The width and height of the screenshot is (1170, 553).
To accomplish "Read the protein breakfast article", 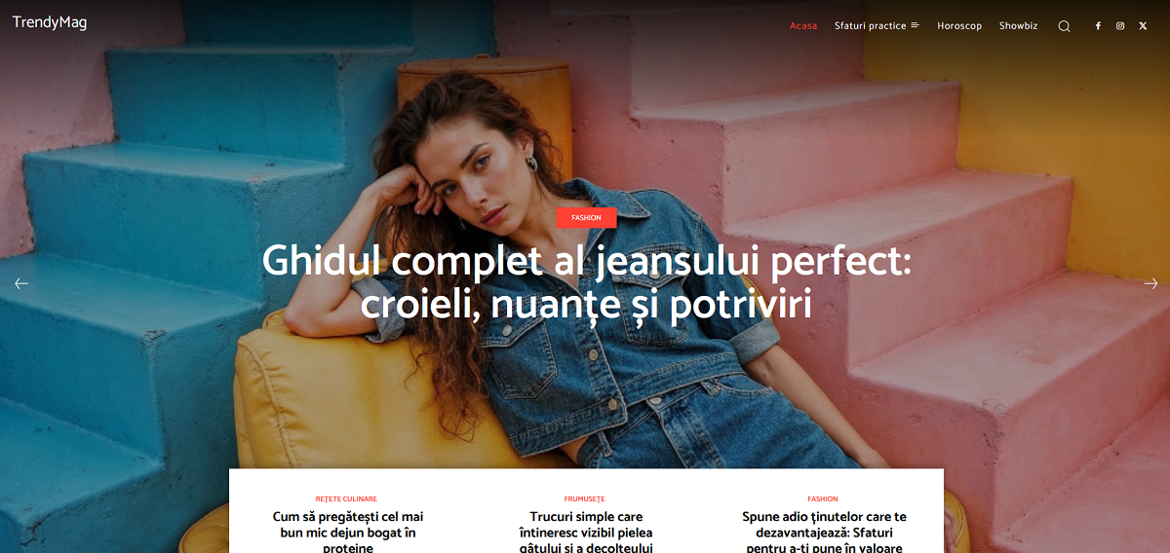I will tap(348, 532).
